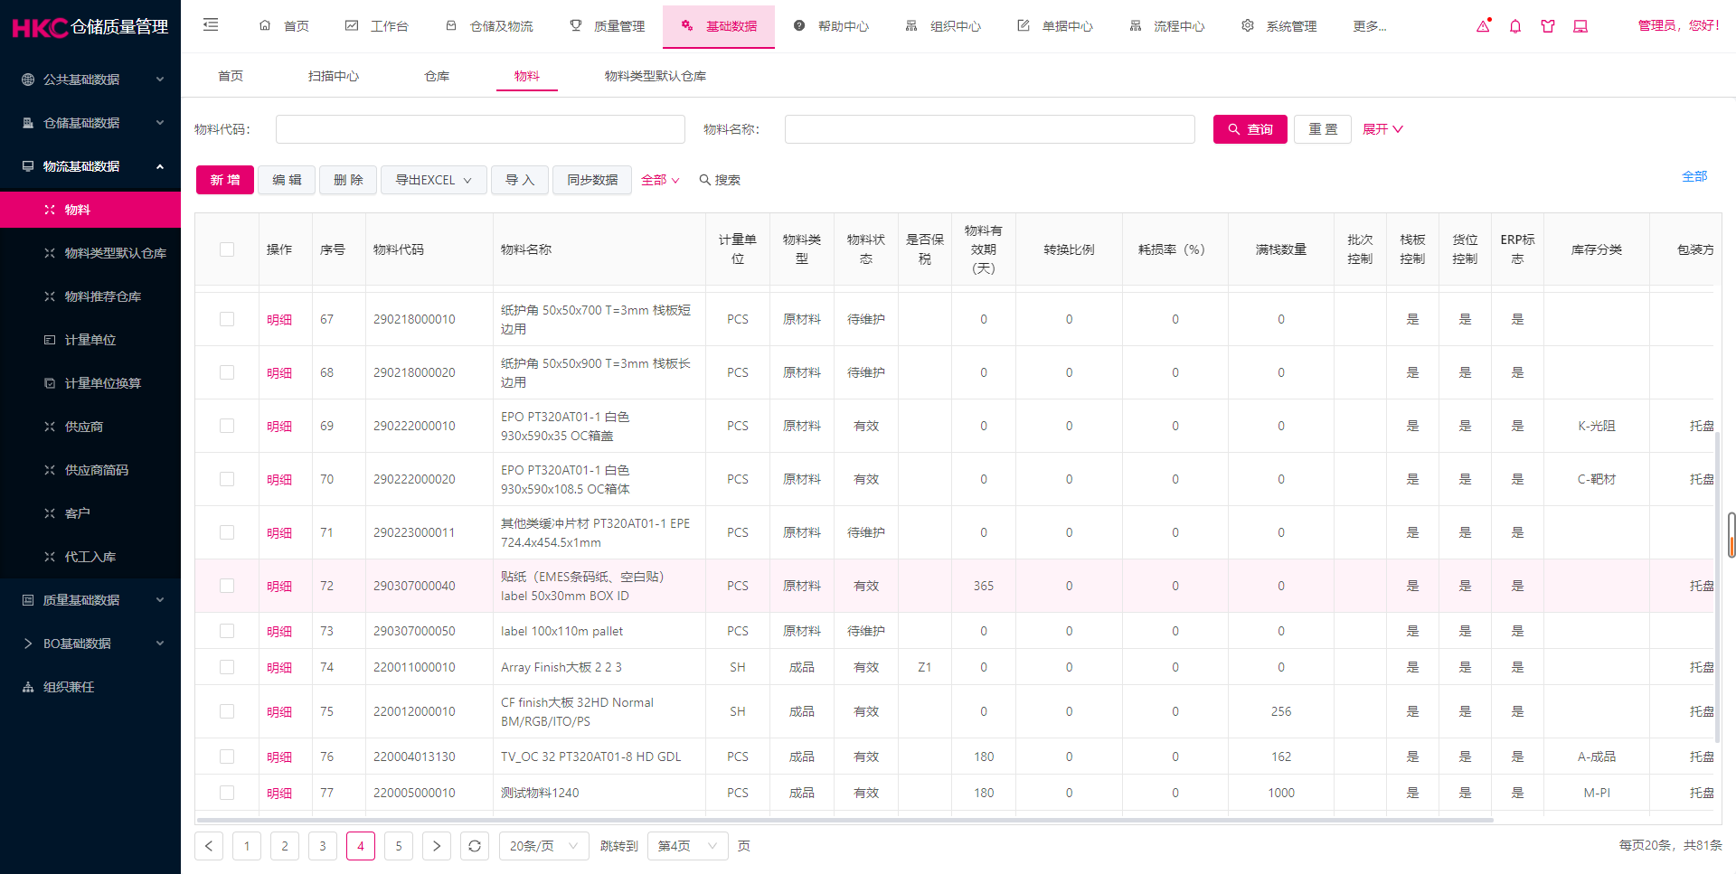Refresh the table via pagination reload icon
This screenshot has width=1736, height=874.
point(475,845)
